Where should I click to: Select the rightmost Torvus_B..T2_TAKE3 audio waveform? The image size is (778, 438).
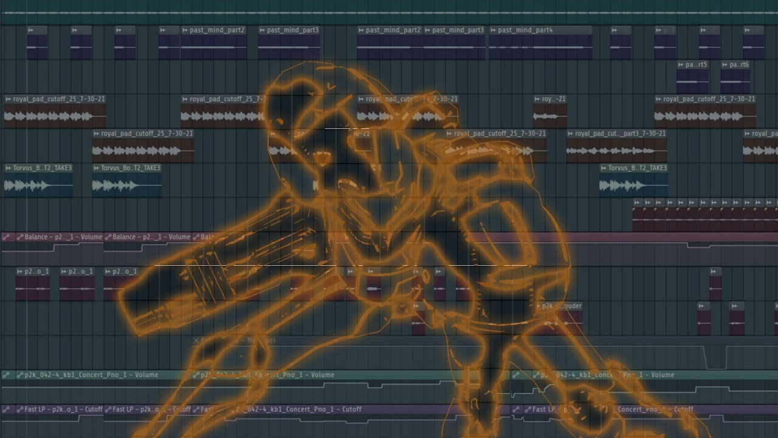pyautogui.click(x=633, y=186)
